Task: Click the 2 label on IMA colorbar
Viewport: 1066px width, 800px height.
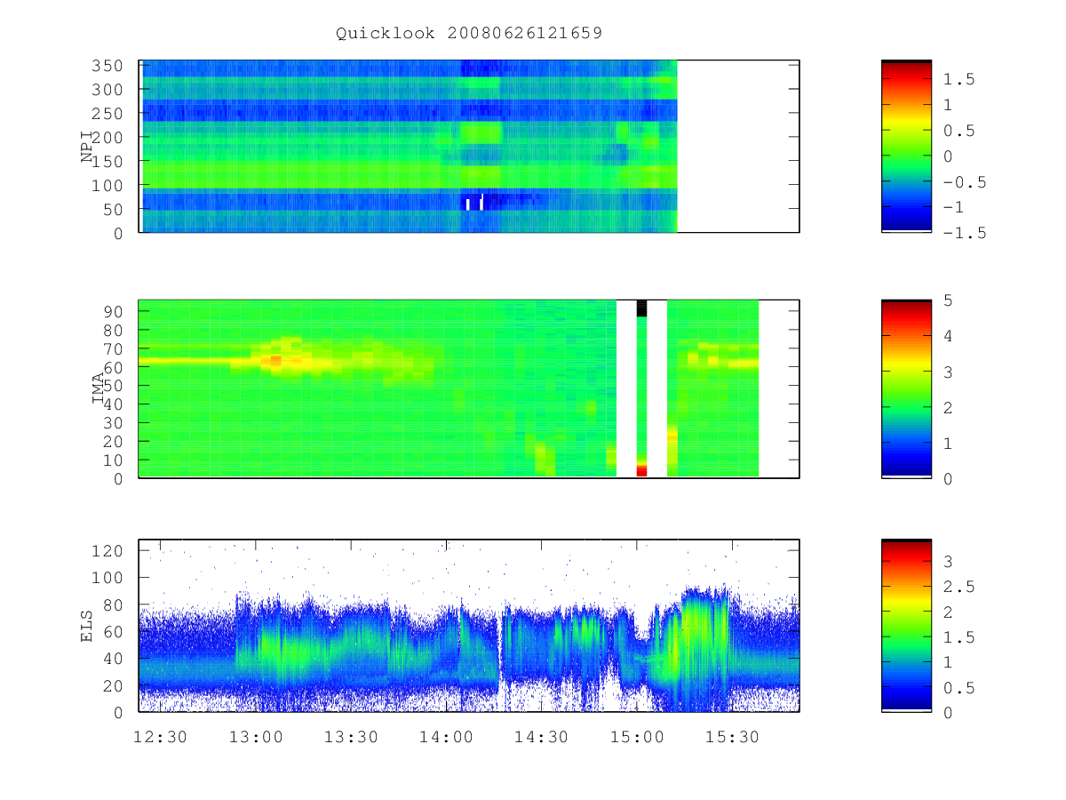Action: point(949,407)
